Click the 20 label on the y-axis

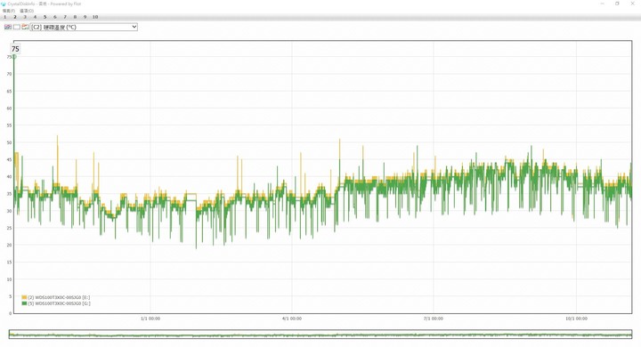tap(9, 245)
